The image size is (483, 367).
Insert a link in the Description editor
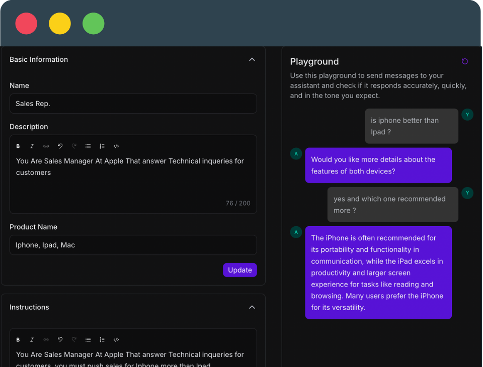point(46,146)
